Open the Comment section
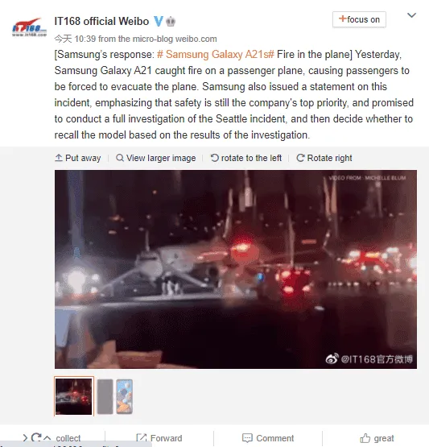 268,438
